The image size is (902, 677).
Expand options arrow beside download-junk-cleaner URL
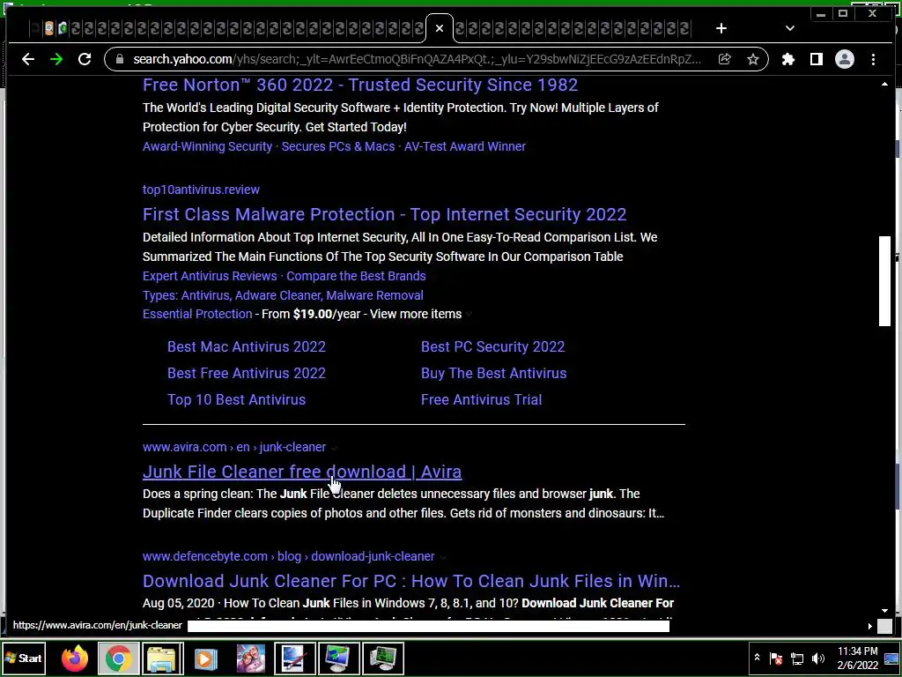point(442,557)
